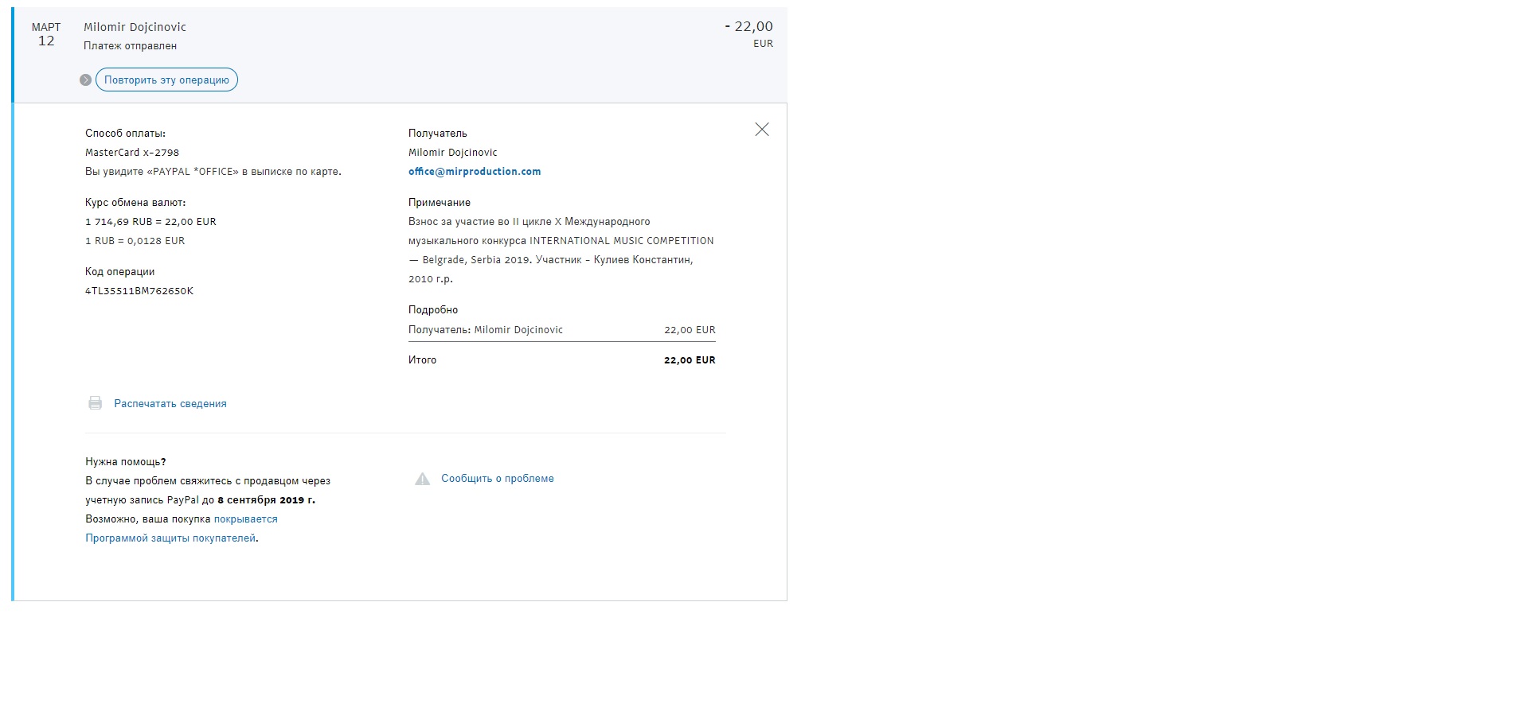1524x703 pixels.
Task: Click the МАРТ 12 date in header
Action: pyautogui.click(x=46, y=34)
